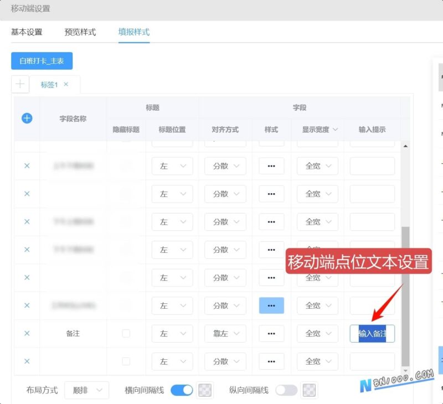
Task: Open the 样式 ellipsis button in the 备注 row
Action: click(271, 333)
